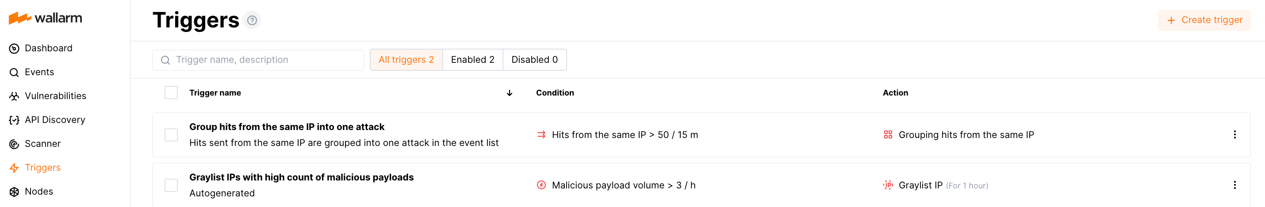This screenshot has height=207, width=1265.
Task: Switch to the Disabled 0 tab
Action: pyautogui.click(x=534, y=60)
